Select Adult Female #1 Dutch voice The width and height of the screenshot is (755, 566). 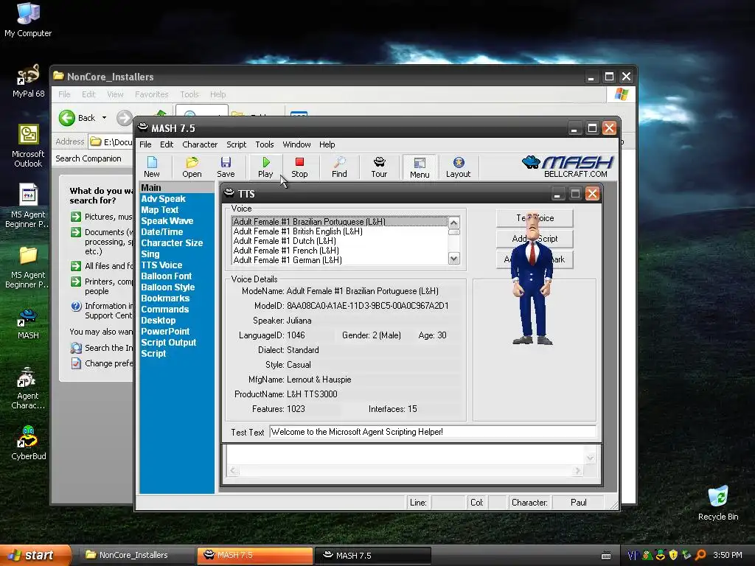point(339,241)
